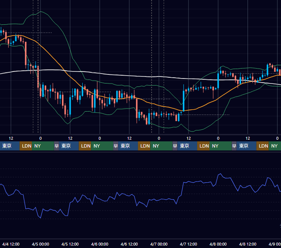Select the NY session block starting 4/5 evening
Screen dimensions: 281x248
point(102,146)
